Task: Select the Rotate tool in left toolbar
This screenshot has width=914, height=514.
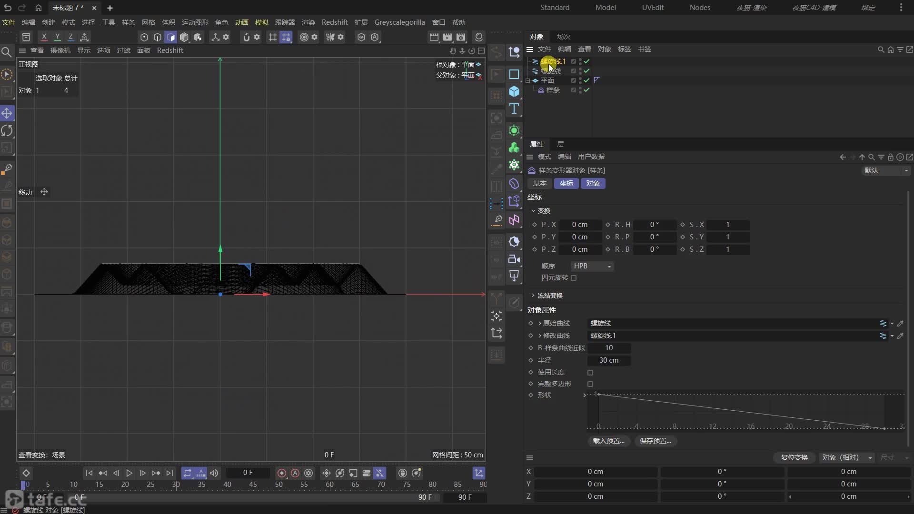Action: (x=7, y=130)
